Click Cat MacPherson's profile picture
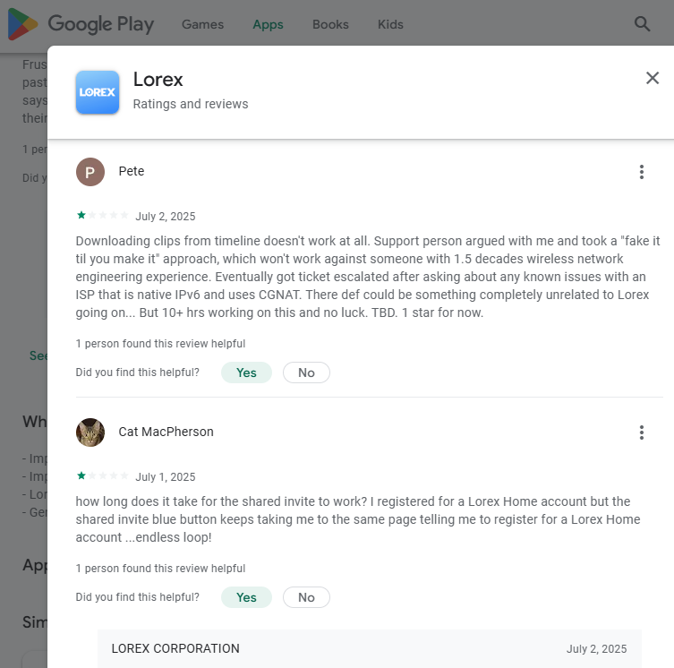674x668 pixels. click(x=90, y=432)
